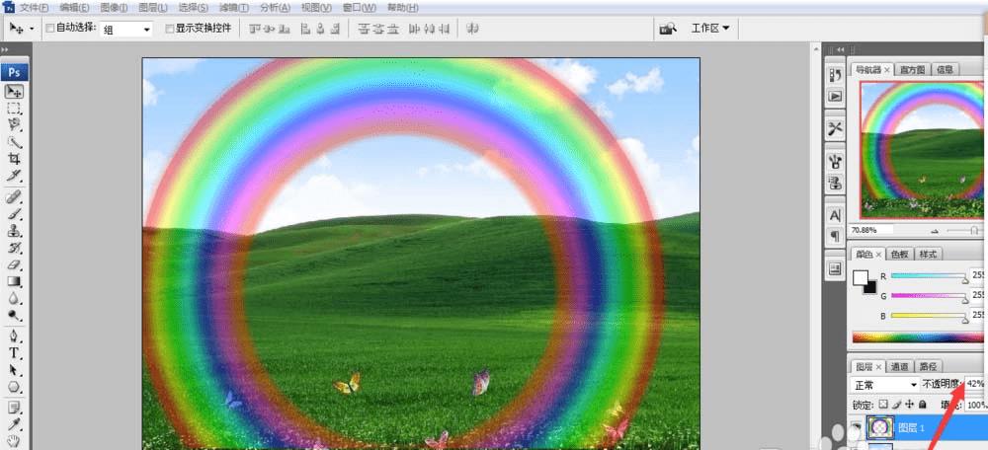Toggle lock image pixels brush icon
Viewport: 988px width, 450px height.
point(897,405)
